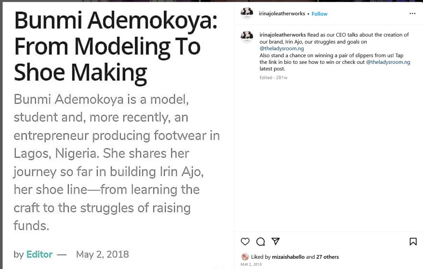Viewport: 423px width, 269px height.
Task: Click the grey article summary paragraph in the image
Action: pyautogui.click(x=116, y=162)
